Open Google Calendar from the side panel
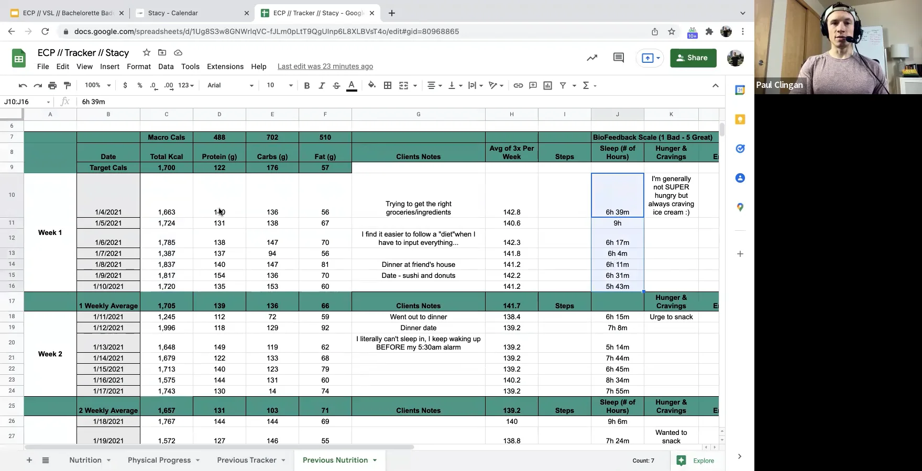Viewport: 922px width, 471px height. (740, 90)
